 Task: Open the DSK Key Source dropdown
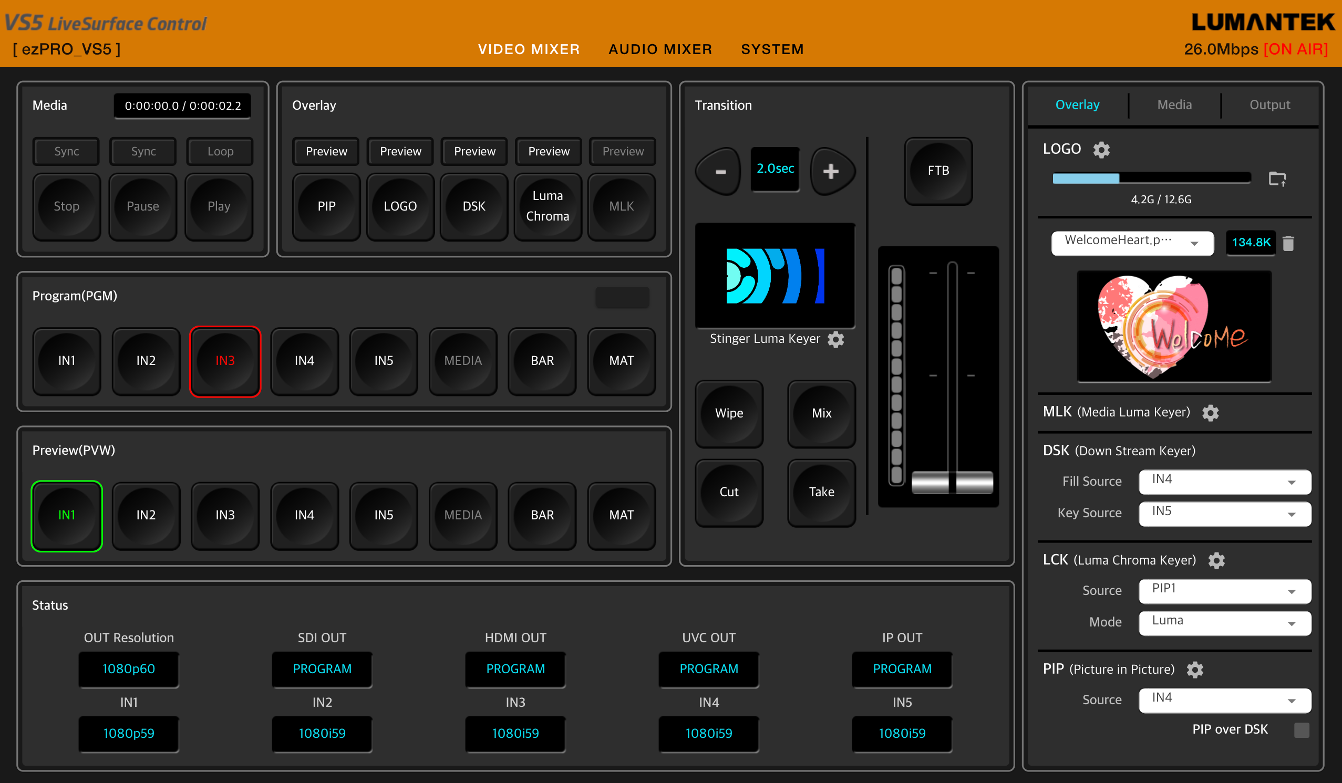1224,514
